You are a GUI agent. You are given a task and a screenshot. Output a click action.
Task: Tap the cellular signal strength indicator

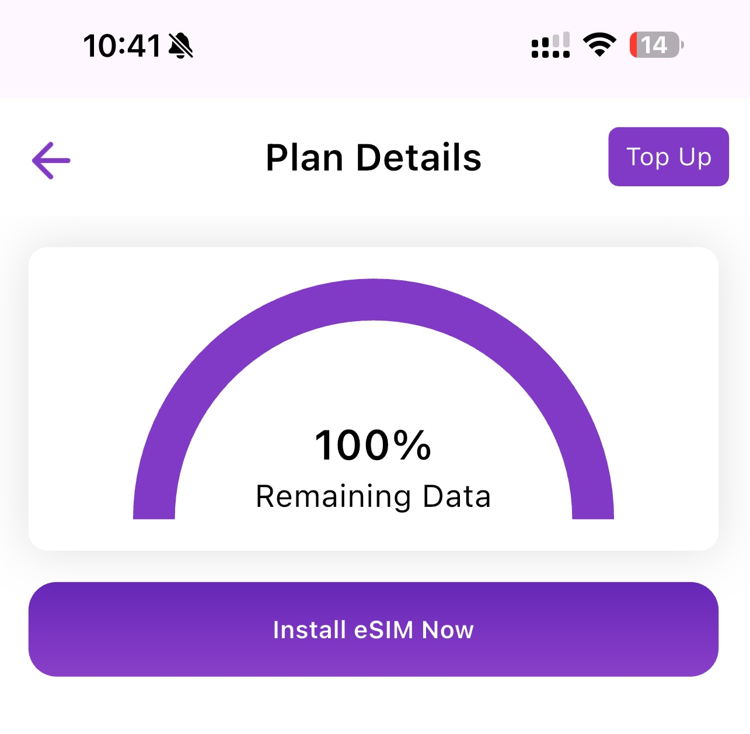550,46
